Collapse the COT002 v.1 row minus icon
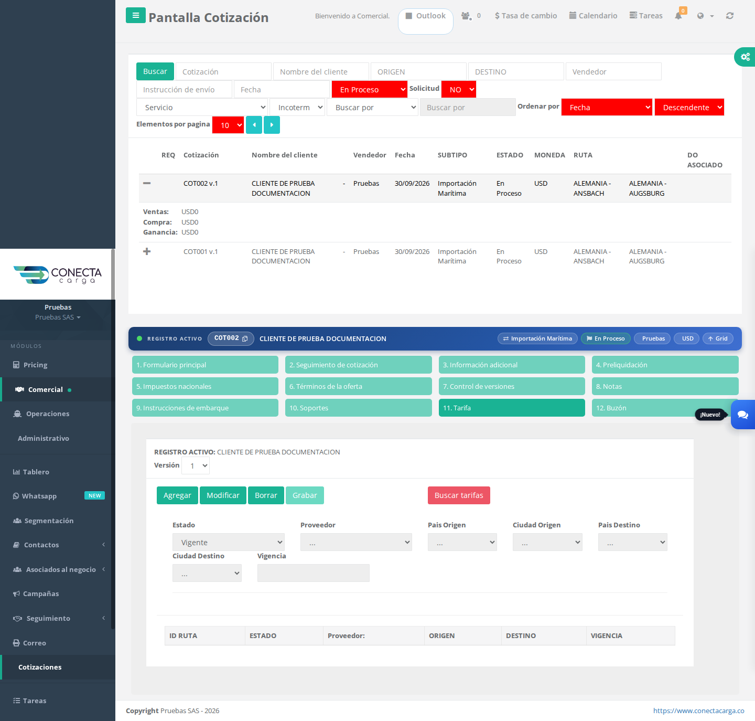Screen dimensions: 755x721 coord(147,183)
